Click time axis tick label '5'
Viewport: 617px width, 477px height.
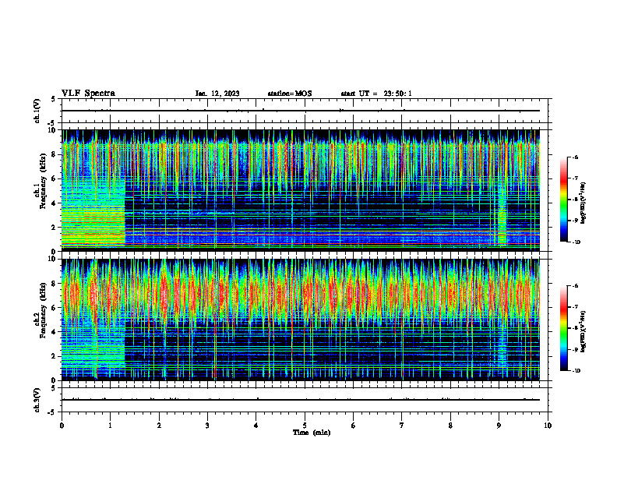click(x=305, y=426)
